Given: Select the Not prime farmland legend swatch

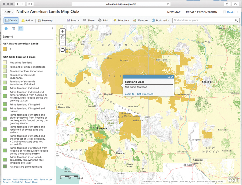Looking at the screenshot, I should click(5, 62).
